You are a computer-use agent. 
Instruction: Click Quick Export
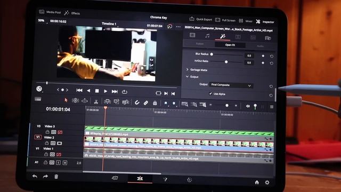click(200, 19)
